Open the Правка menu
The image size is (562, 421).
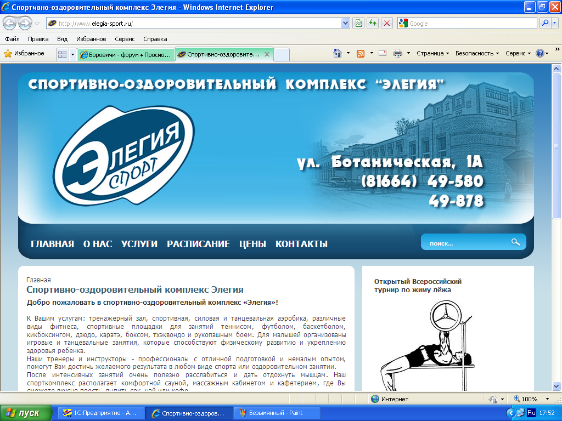[38, 39]
